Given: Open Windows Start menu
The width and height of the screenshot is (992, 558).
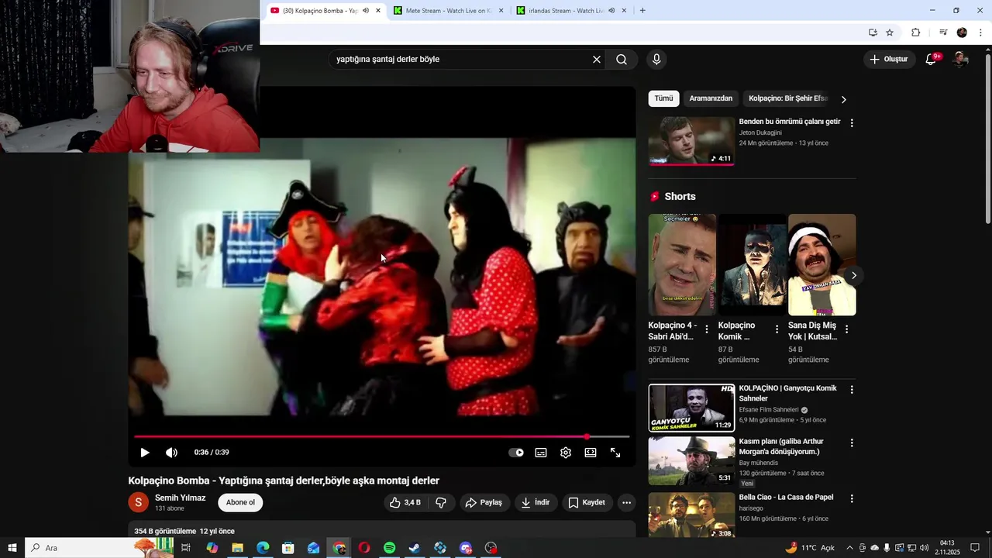Looking at the screenshot, I should click(x=12, y=548).
